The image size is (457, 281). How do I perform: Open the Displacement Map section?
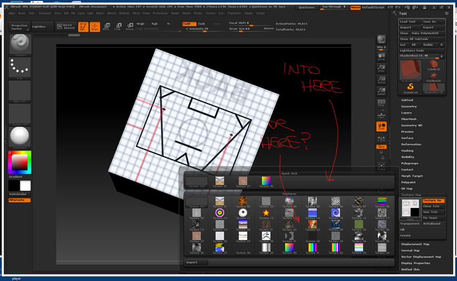click(415, 244)
